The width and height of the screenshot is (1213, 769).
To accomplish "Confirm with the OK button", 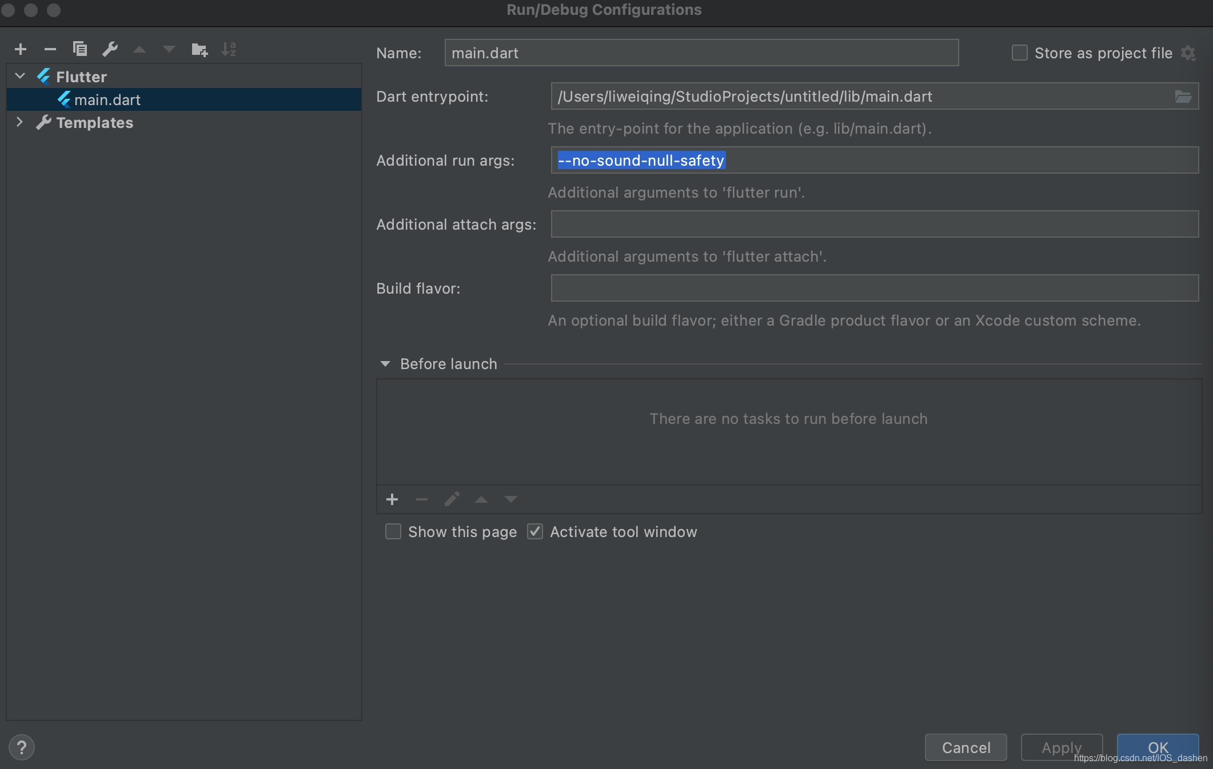I will point(1158,747).
